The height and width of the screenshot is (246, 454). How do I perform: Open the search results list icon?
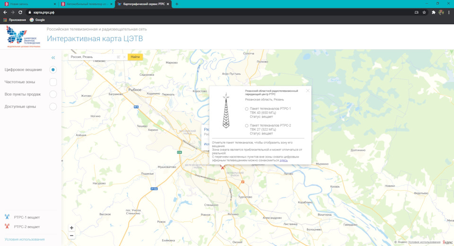coord(118,57)
